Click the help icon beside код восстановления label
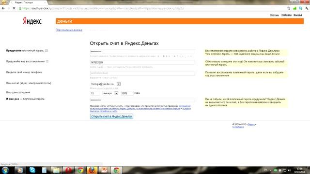This screenshot has height=174, width=310. click(47, 61)
